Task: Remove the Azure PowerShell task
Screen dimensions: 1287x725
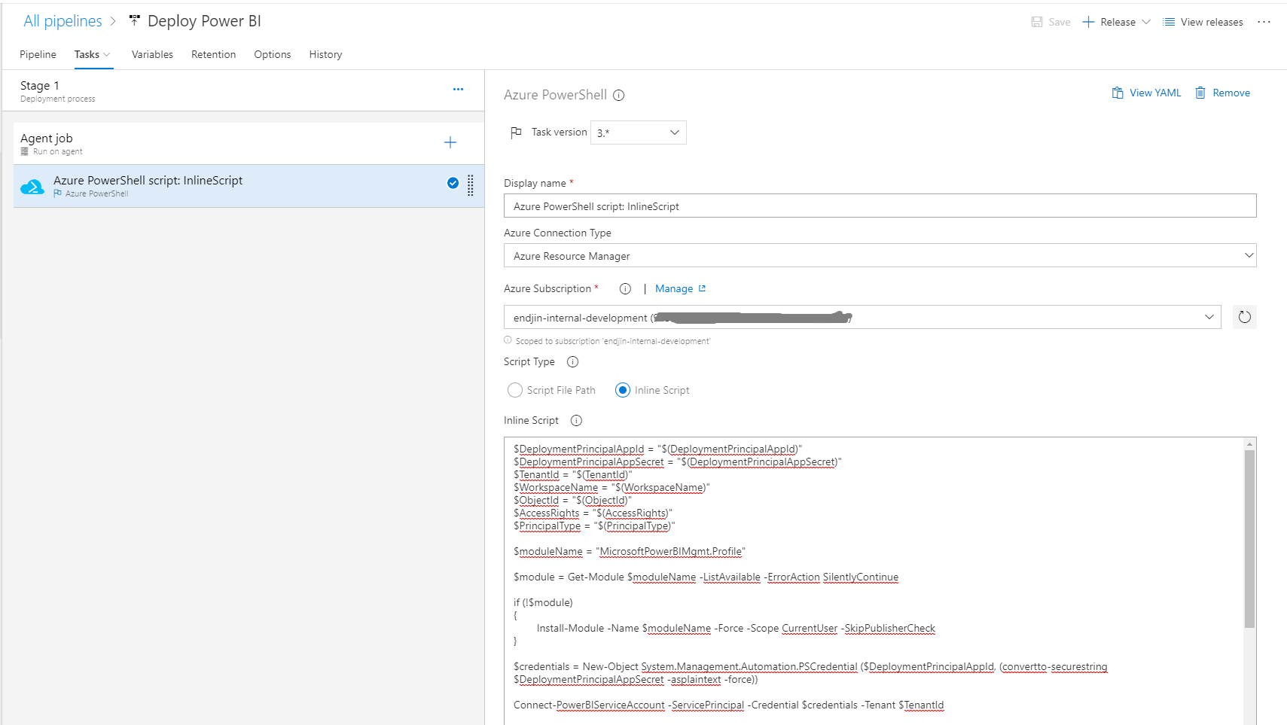Action: (x=1223, y=93)
